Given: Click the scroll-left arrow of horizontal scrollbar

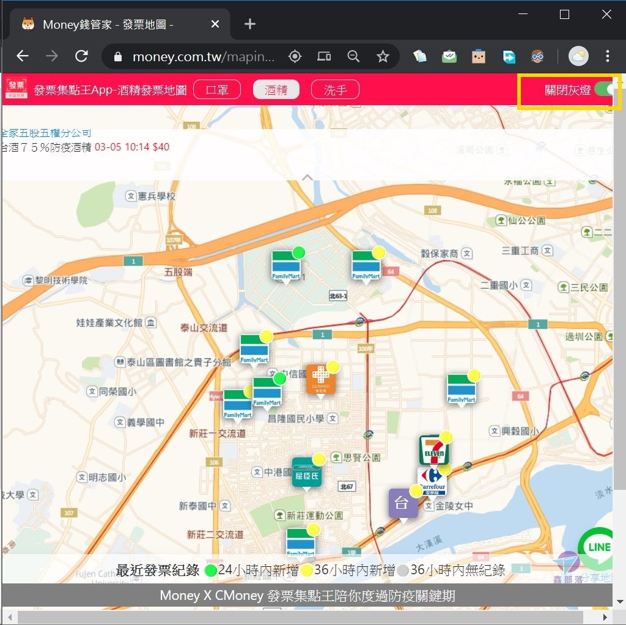Looking at the screenshot, I should pos(10,617).
